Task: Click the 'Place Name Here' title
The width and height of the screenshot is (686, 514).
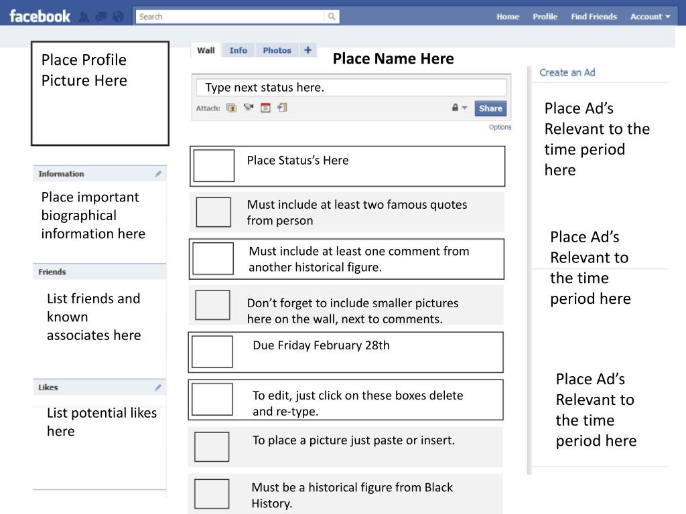Action: coord(393,59)
